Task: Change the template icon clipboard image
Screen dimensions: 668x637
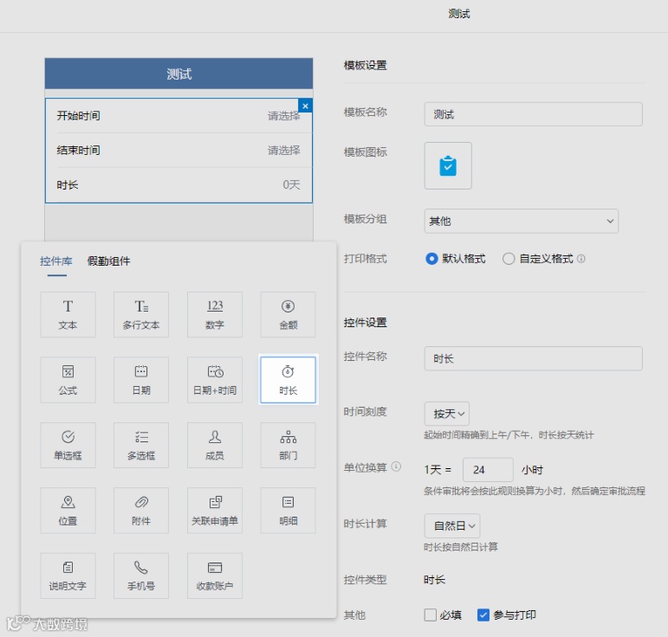Action: (448, 165)
